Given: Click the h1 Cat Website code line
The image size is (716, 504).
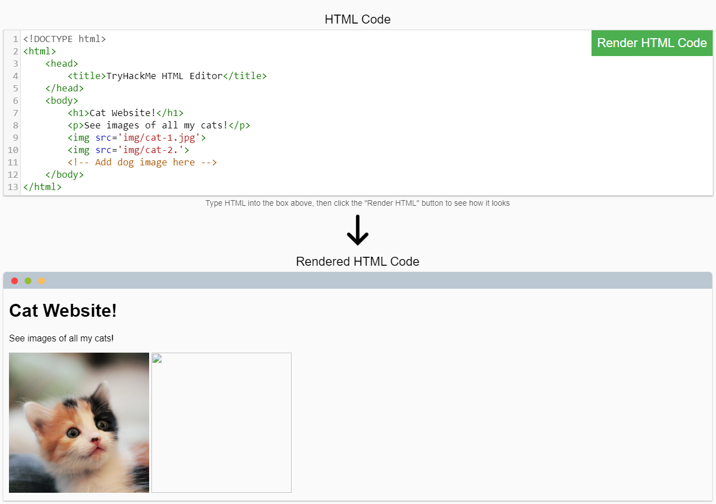Looking at the screenshot, I should [x=126, y=113].
